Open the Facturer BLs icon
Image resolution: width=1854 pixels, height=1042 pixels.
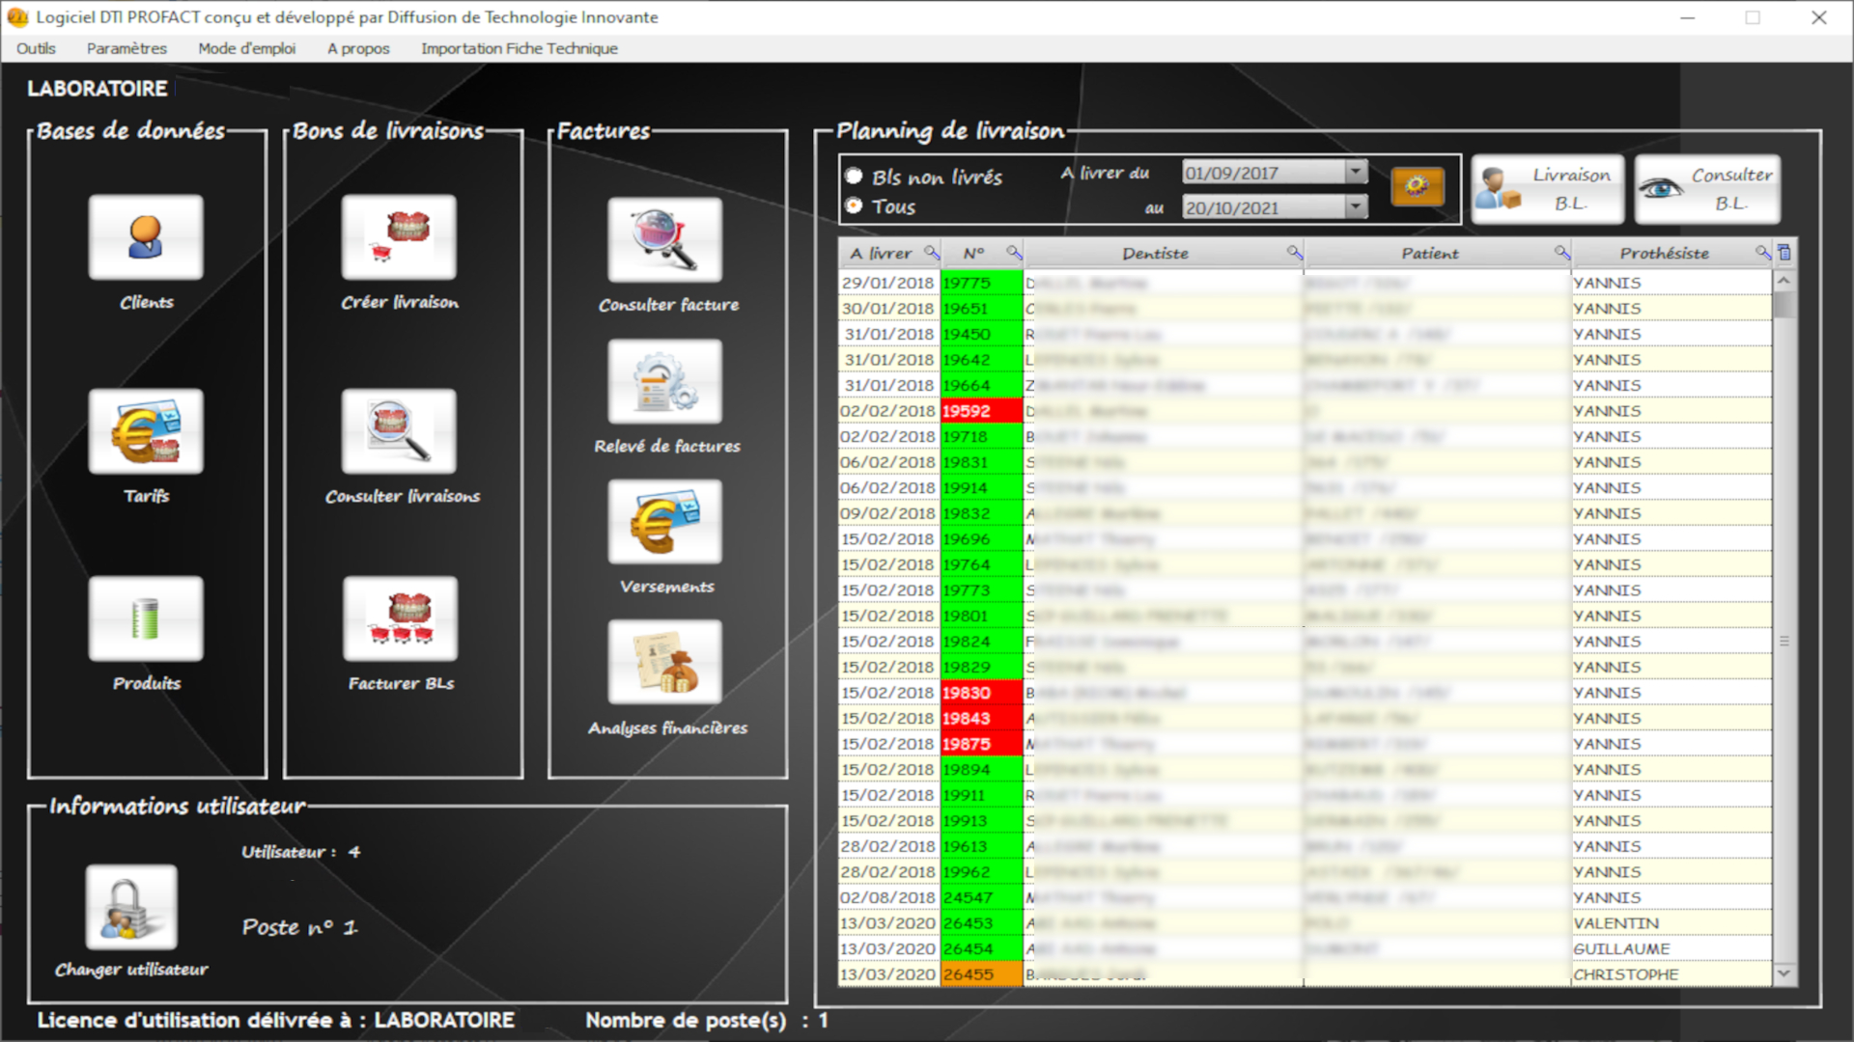coord(400,618)
